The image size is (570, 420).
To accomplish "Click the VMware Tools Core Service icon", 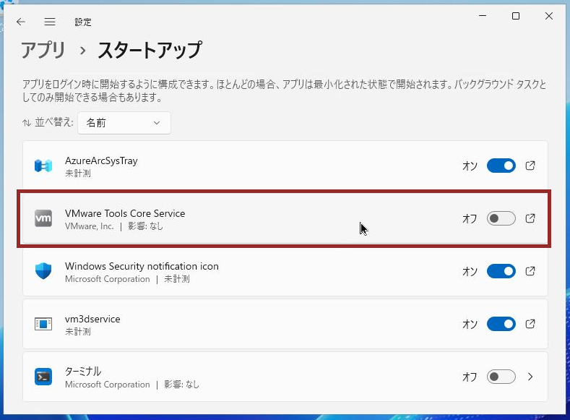I will (43, 218).
